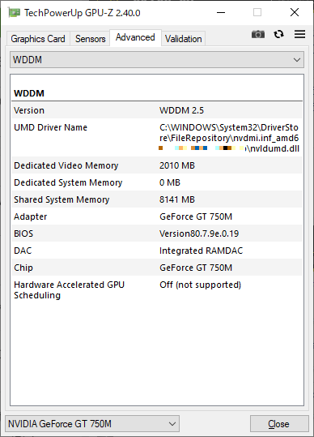Select the Chip value GeForce GT 750M
Viewport: 314px width, 437px height.
(196, 268)
